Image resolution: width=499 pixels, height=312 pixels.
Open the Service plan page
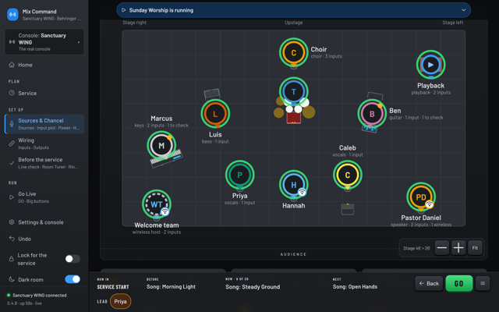44,94
